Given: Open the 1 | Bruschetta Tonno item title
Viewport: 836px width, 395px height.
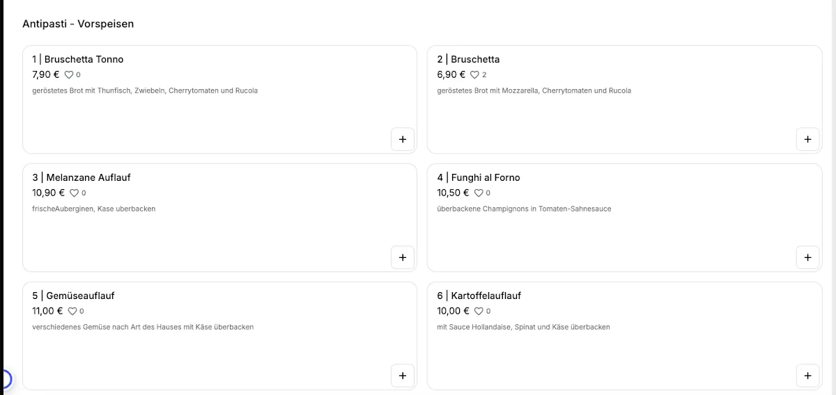Looking at the screenshot, I should (x=78, y=59).
